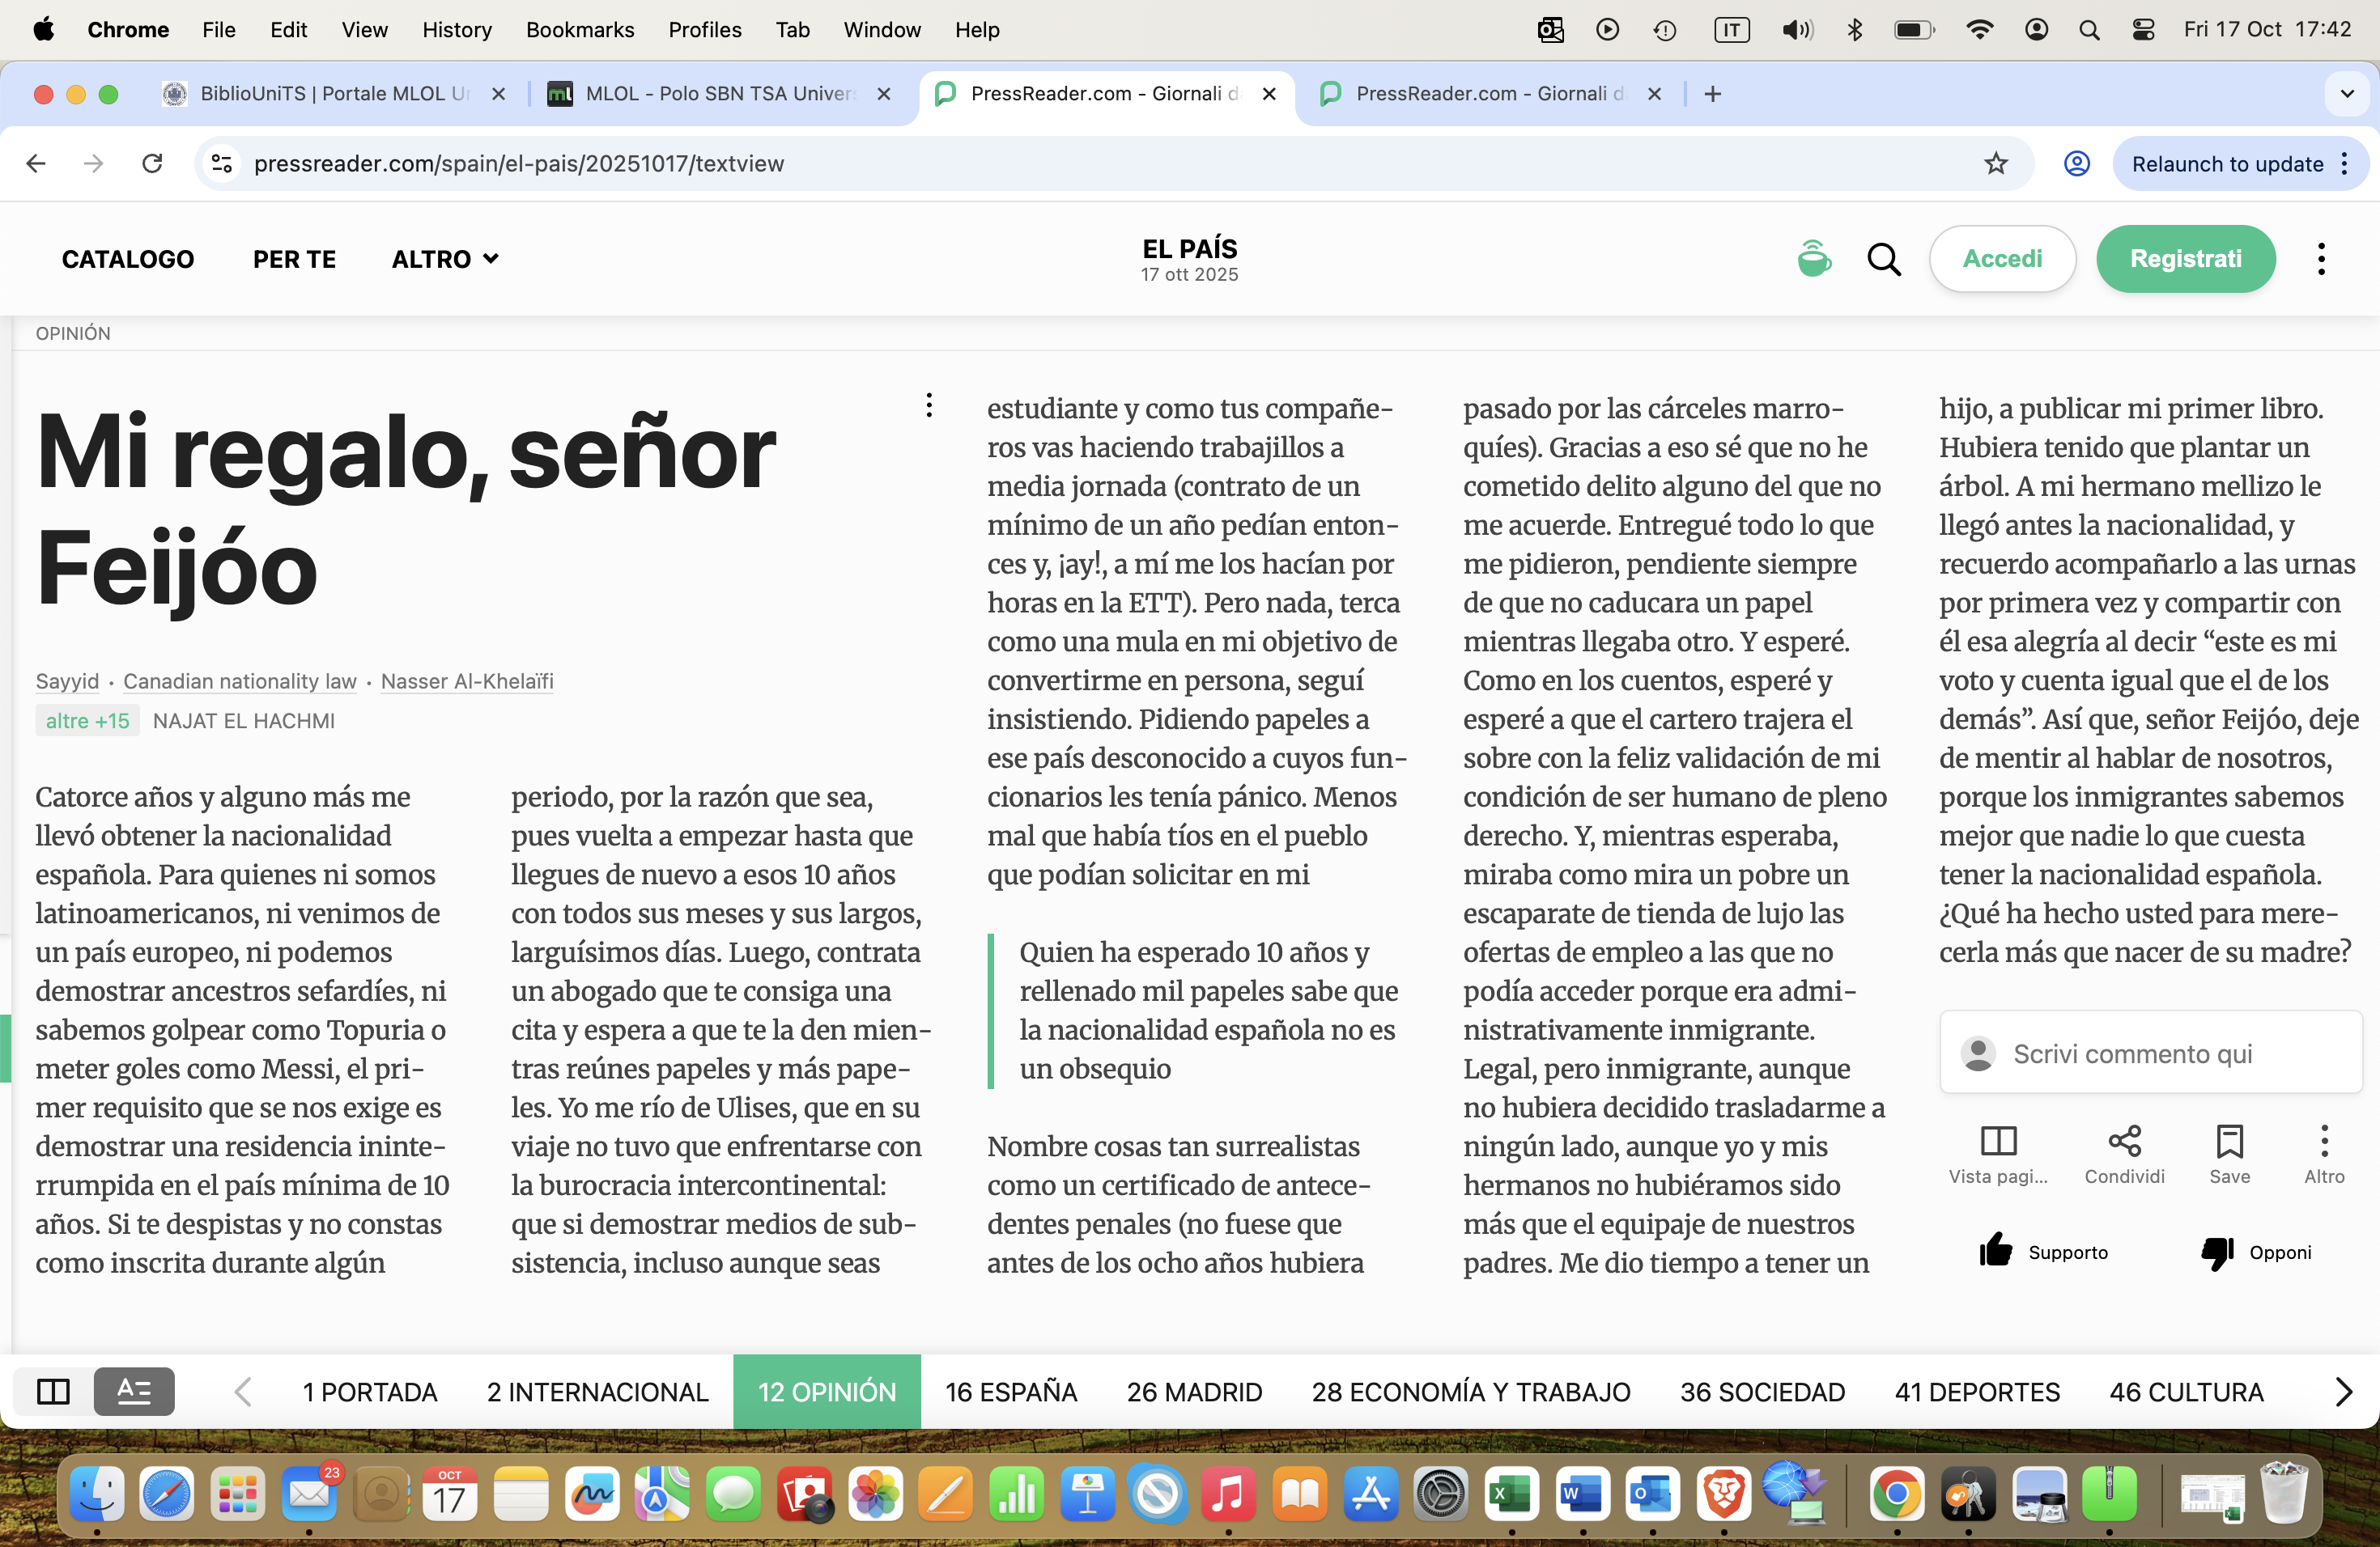Click the green coffee cup icon
2380x1547 pixels.
point(1813,259)
